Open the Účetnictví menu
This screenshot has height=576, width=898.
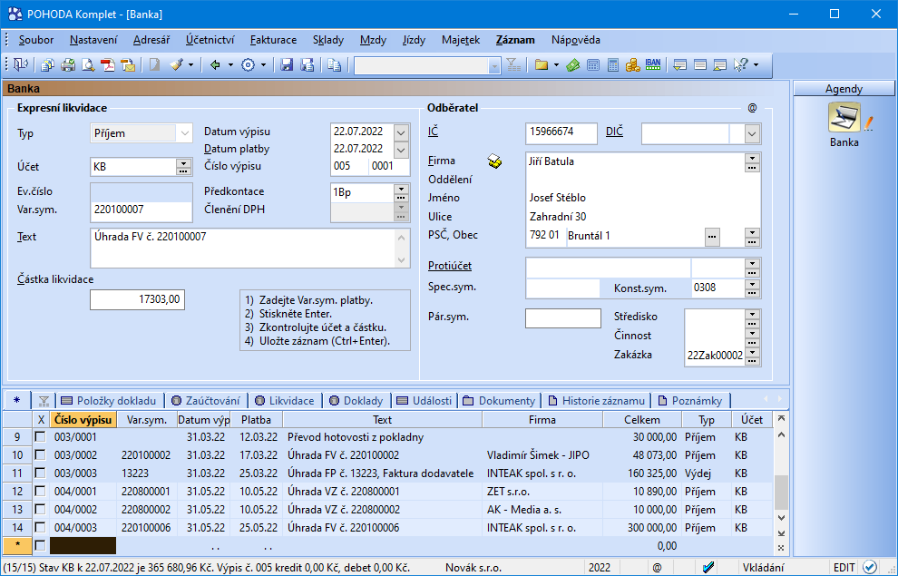pyautogui.click(x=210, y=40)
